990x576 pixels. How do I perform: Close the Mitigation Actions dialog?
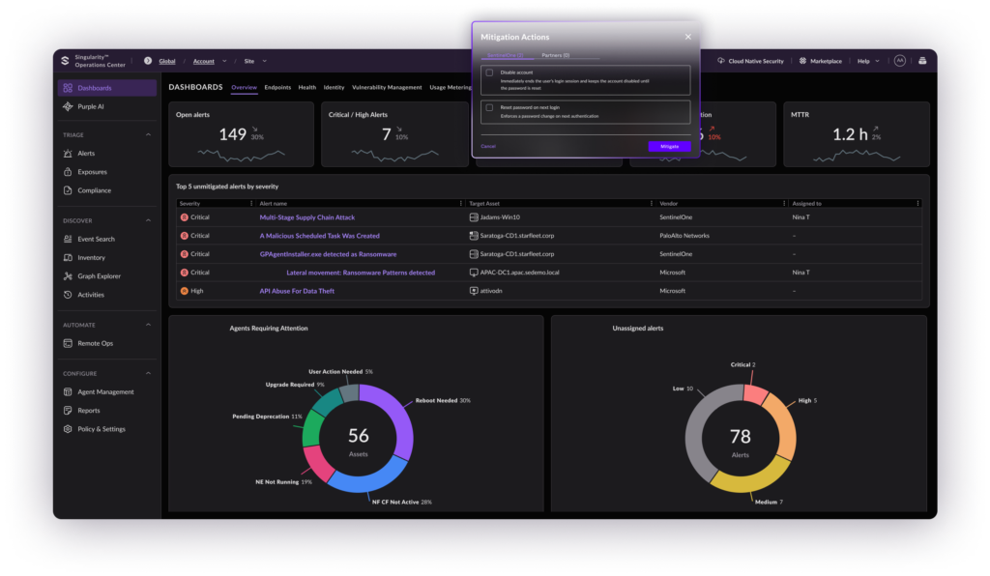[688, 37]
